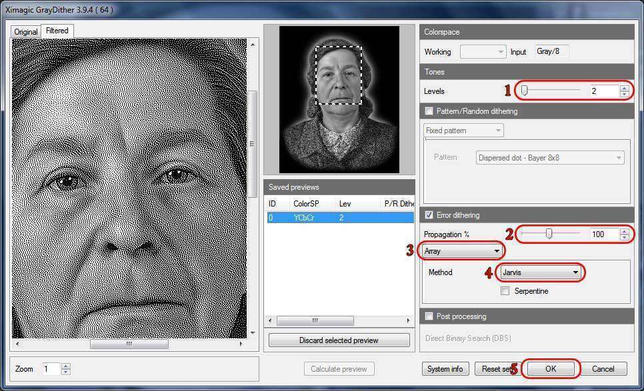Viewport: 644px width, 391px height.
Task: Click Discard selected preview button
Action: pos(339,340)
